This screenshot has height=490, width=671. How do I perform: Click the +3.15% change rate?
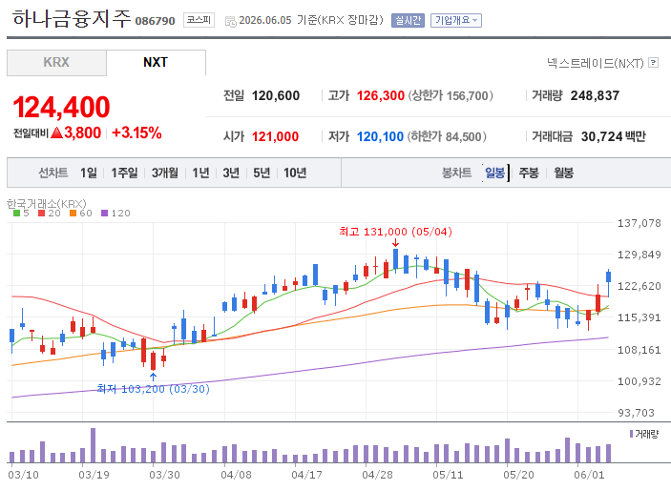(136, 133)
